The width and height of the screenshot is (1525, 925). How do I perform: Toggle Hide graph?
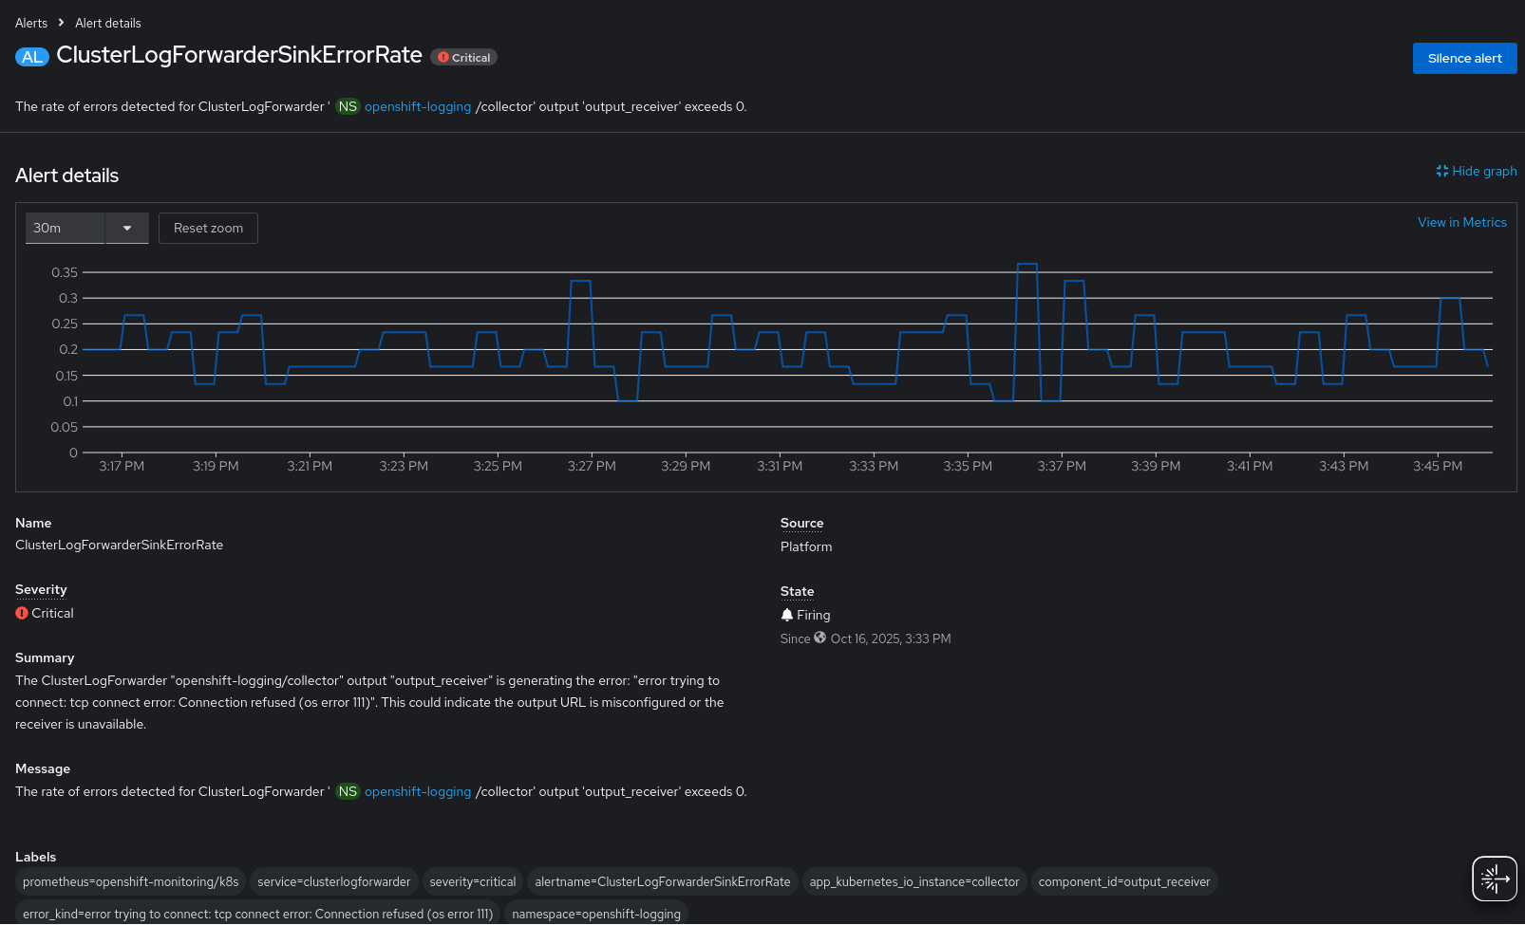[x=1477, y=171]
